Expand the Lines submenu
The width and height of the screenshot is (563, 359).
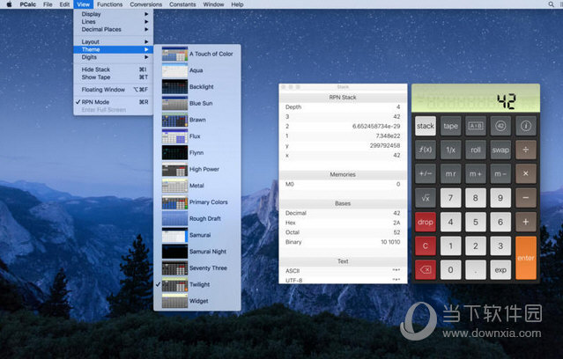[x=113, y=21]
